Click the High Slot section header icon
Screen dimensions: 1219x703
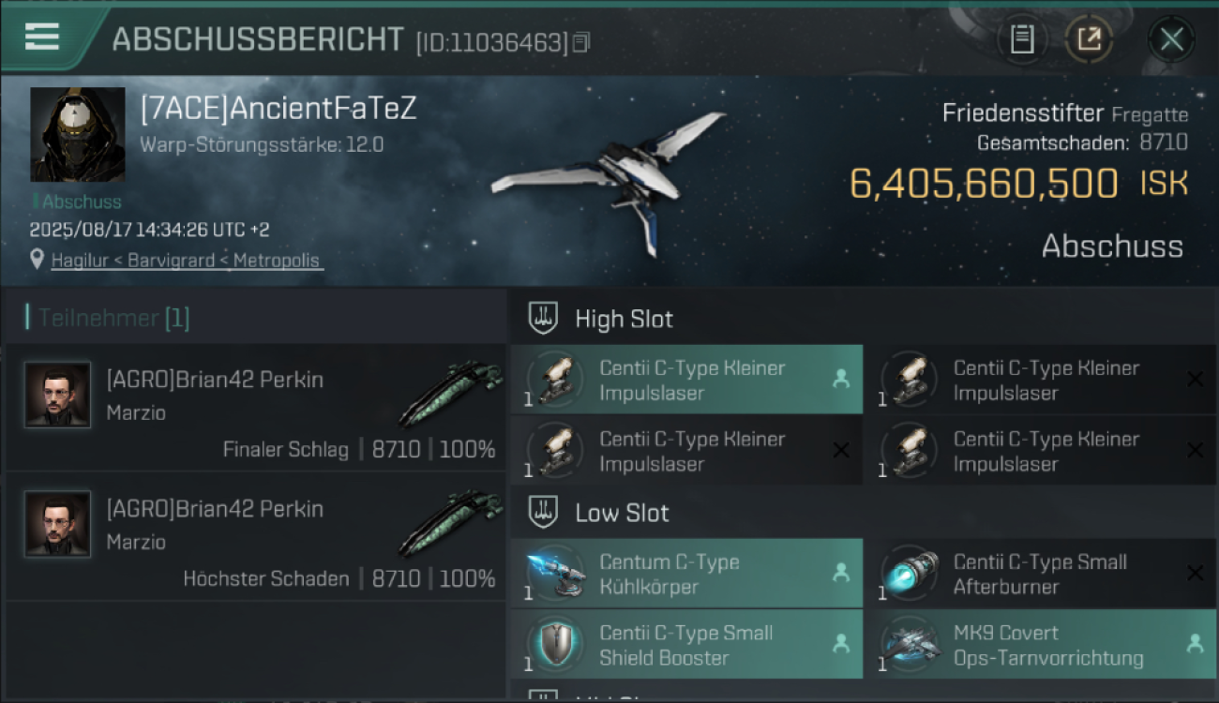coord(544,319)
